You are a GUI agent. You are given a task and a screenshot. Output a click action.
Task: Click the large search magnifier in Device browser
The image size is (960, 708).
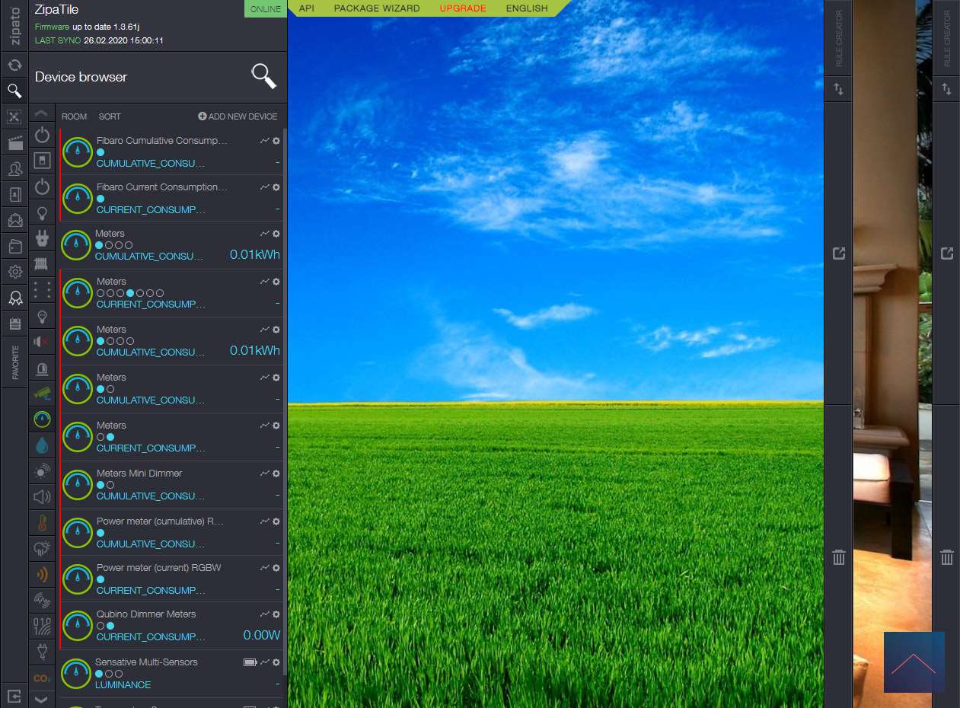263,76
